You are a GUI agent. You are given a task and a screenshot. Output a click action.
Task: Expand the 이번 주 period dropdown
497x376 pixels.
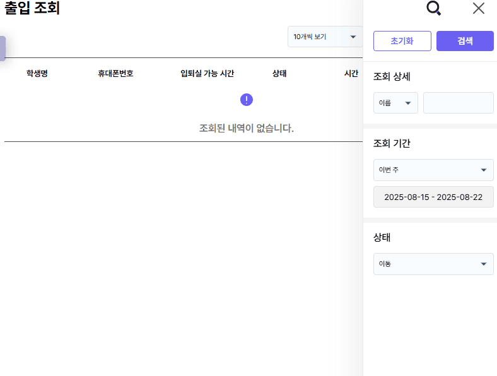(x=433, y=170)
